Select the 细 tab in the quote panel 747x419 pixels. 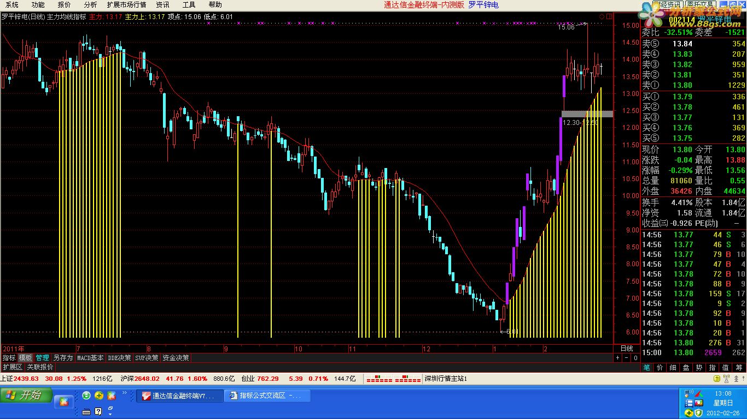click(673, 368)
